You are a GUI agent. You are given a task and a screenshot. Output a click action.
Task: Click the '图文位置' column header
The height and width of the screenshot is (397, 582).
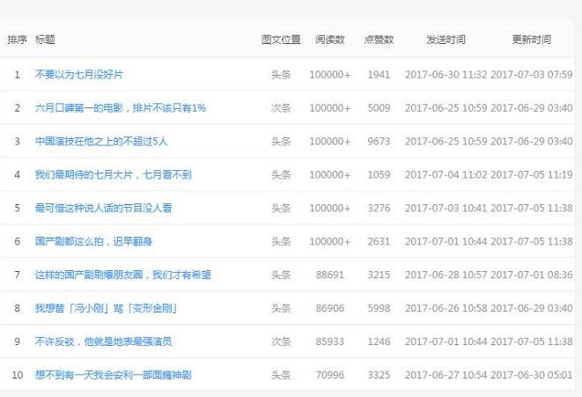pyautogui.click(x=281, y=40)
